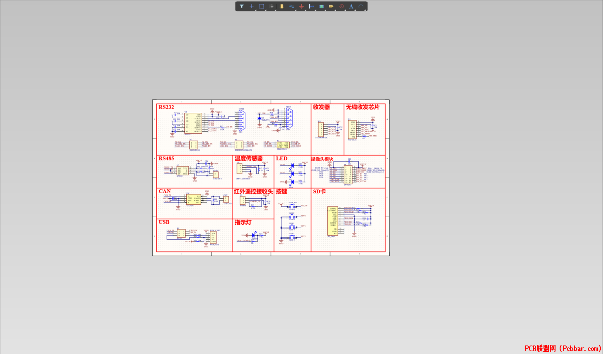Viewport: 603px width, 354px height.
Task: Select the 摄像头模块 section title
Action: [x=322, y=159]
